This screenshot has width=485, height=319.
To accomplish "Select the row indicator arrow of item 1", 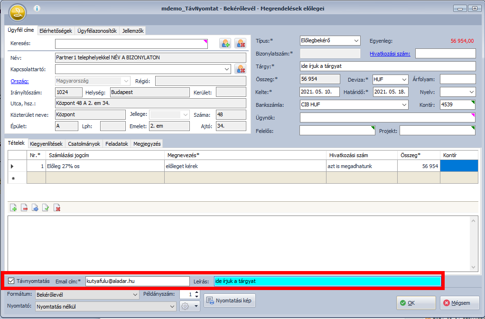I will (12, 167).
